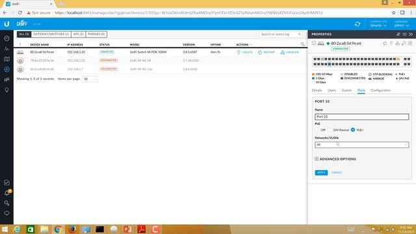The height and width of the screenshot is (234, 416).
Task: Click the browser reload button
Action: [20, 12]
